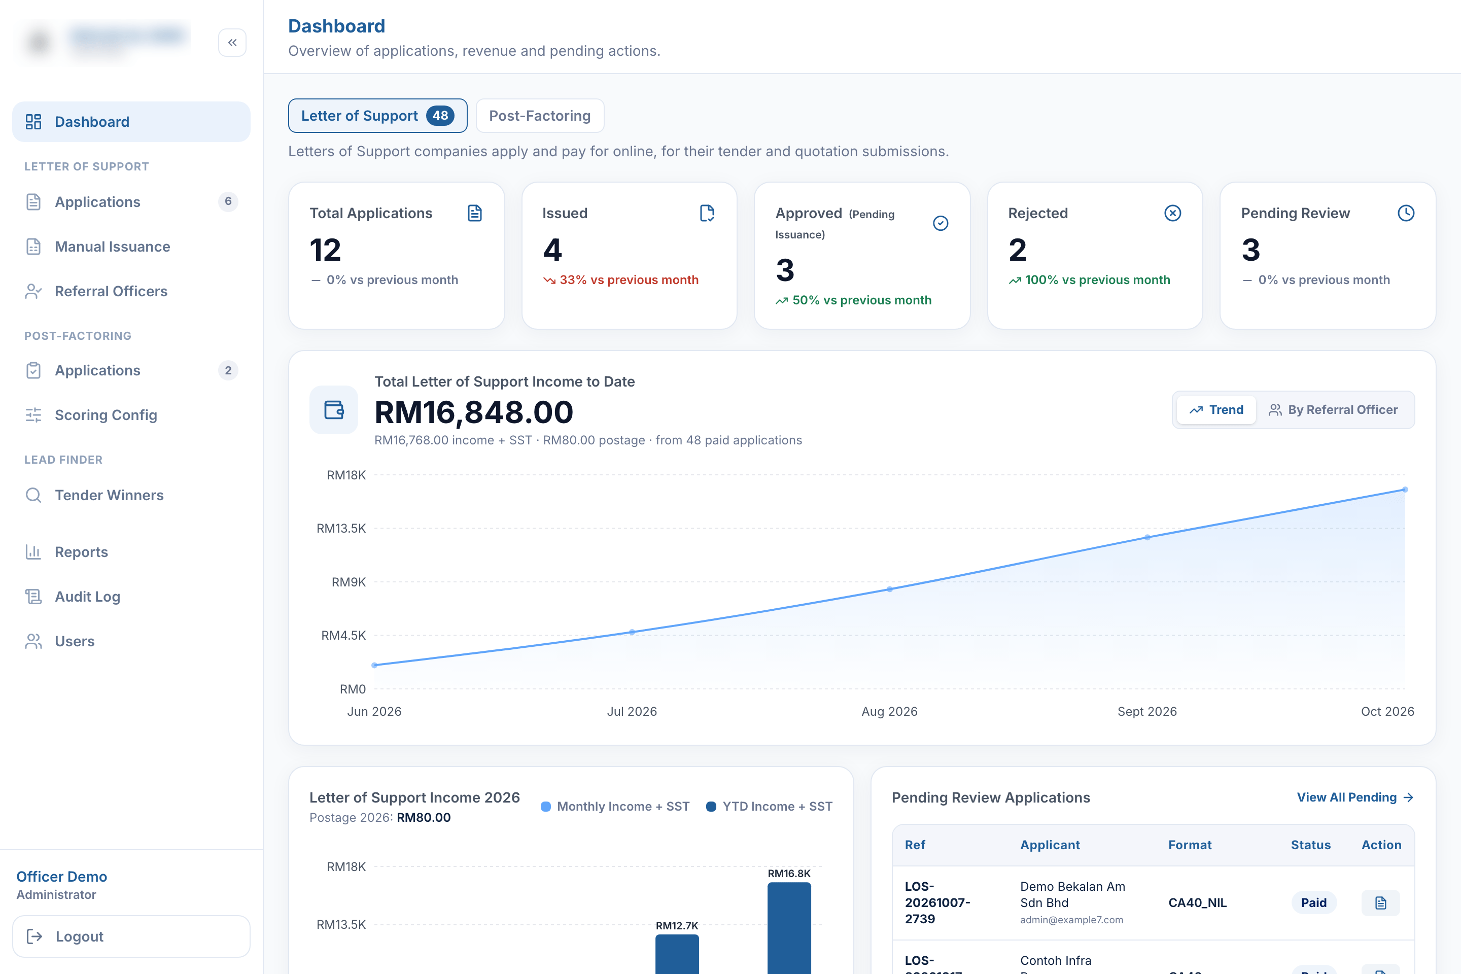This screenshot has width=1461, height=974.
Task: Click the wallet icon beside total income
Action: click(x=334, y=410)
